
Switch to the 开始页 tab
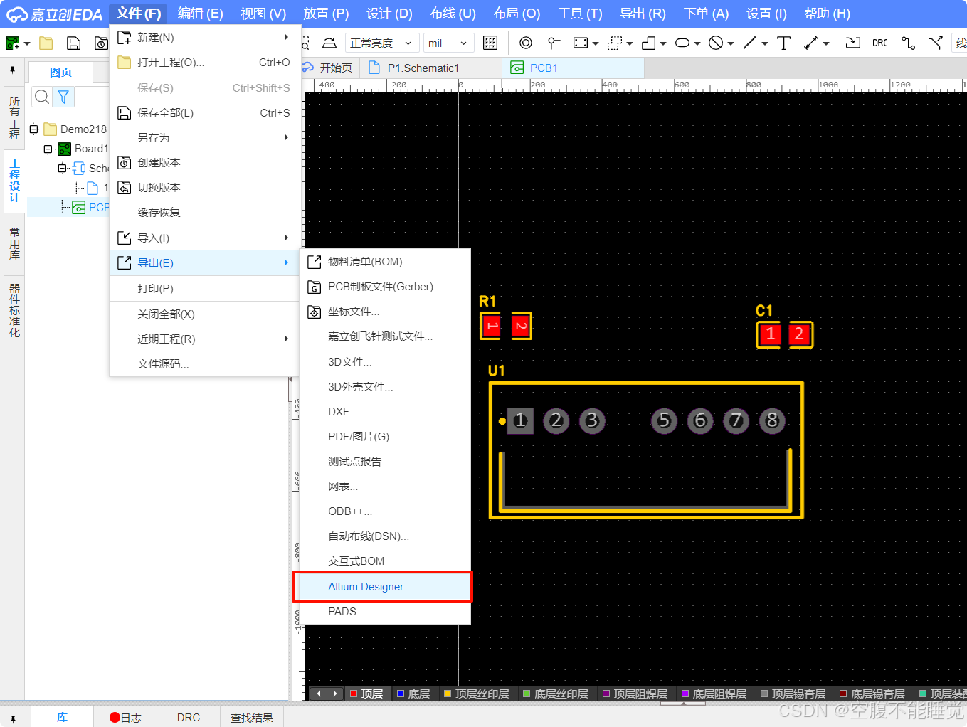328,68
